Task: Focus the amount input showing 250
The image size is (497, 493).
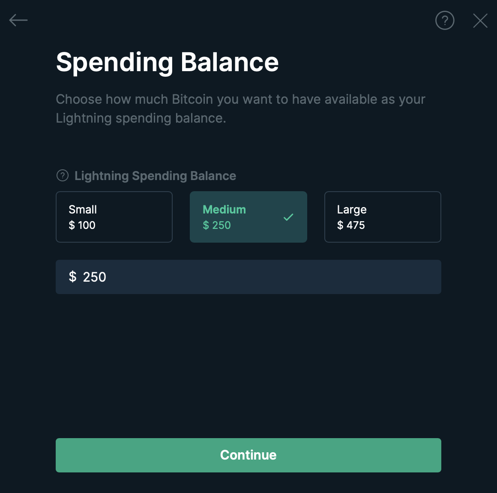Action: coord(248,277)
